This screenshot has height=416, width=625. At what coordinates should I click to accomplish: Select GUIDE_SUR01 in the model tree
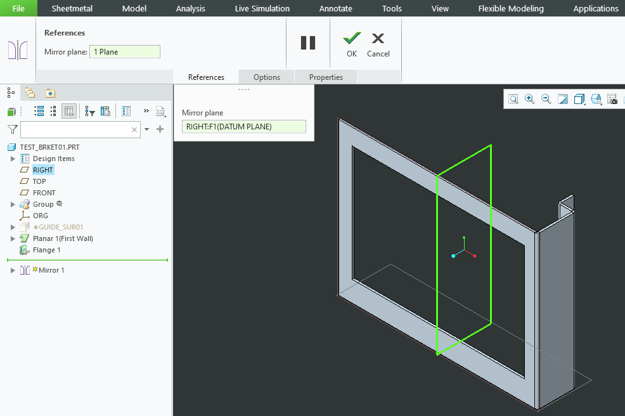pyautogui.click(x=58, y=228)
